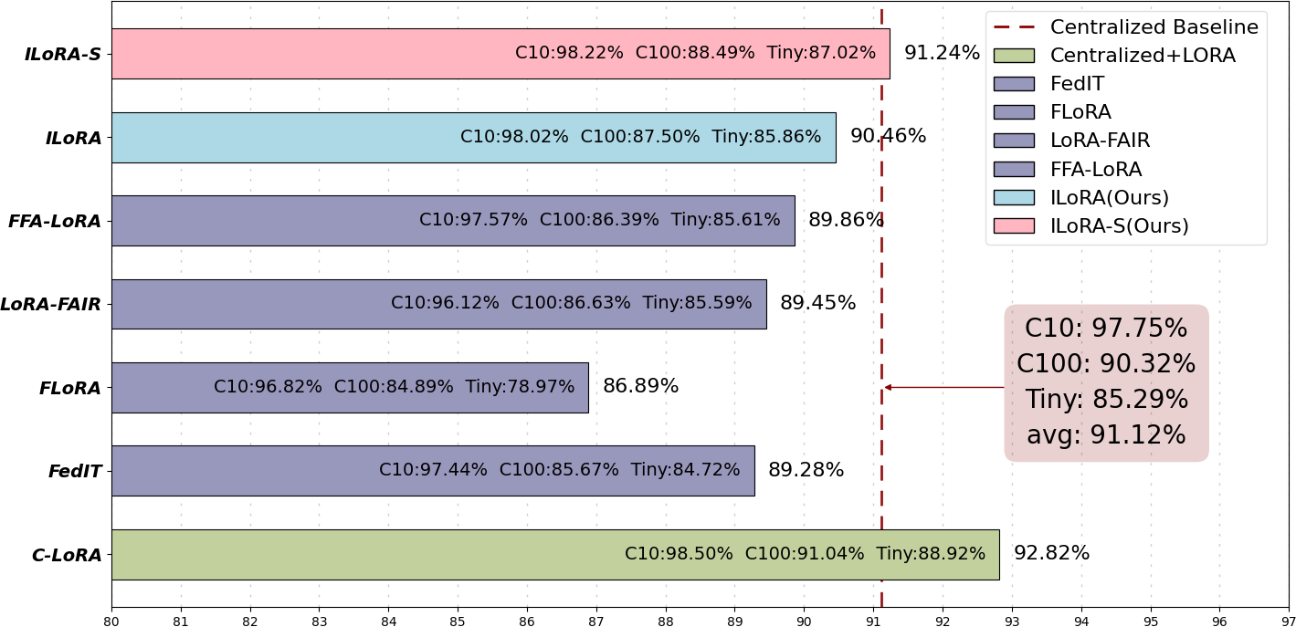Click the green Centralized+LORA legend swatch
Screen dimensions: 1296x627
point(1014,56)
